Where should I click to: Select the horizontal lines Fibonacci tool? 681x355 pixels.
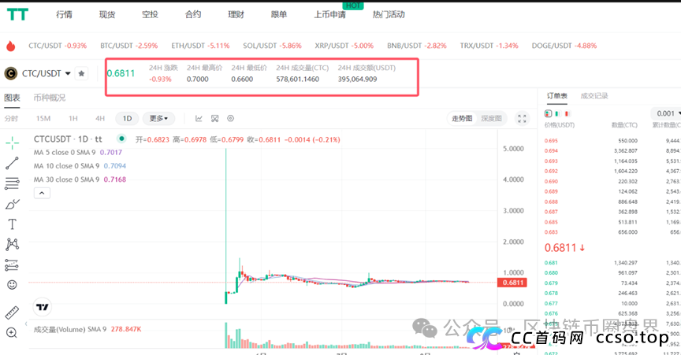[12, 183]
